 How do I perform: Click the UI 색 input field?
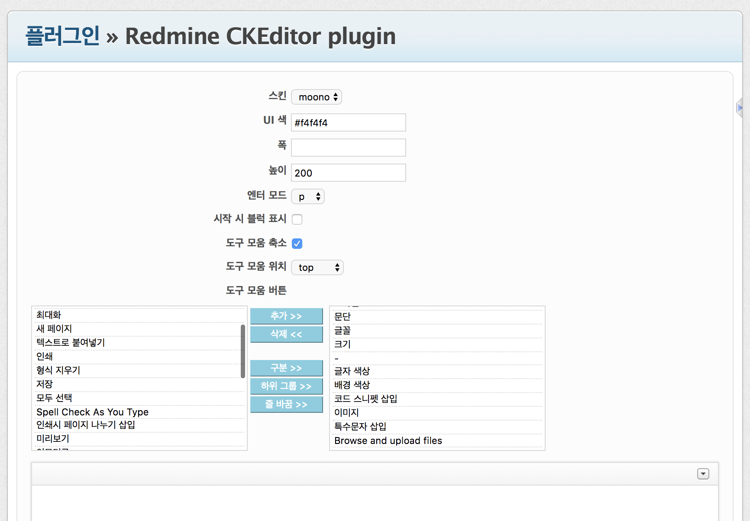349,122
